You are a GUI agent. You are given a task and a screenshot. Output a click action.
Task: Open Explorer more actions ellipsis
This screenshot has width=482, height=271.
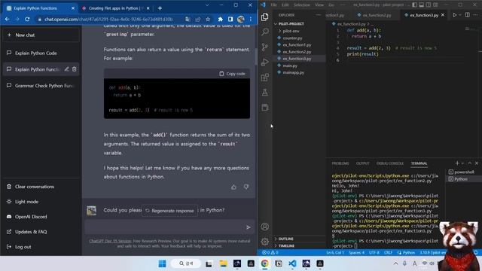[x=318, y=15]
